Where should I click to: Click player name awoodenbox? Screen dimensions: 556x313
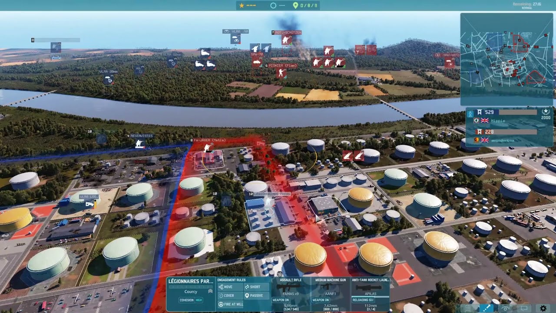503,140
